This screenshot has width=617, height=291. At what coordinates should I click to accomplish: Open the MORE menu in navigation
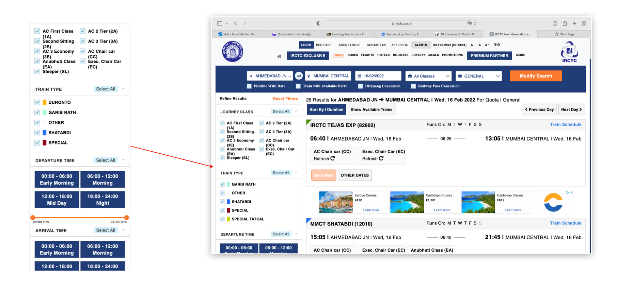(520, 55)
